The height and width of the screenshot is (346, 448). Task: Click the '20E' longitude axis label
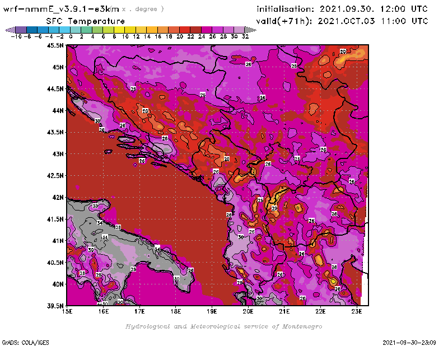click(x=248, y=311)
